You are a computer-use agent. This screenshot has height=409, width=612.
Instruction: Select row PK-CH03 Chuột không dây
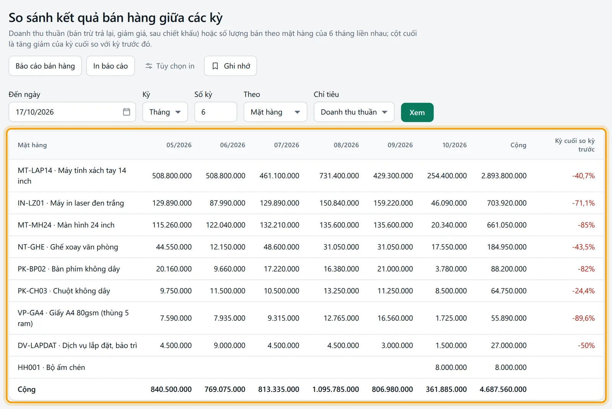(x=306, y=291)
